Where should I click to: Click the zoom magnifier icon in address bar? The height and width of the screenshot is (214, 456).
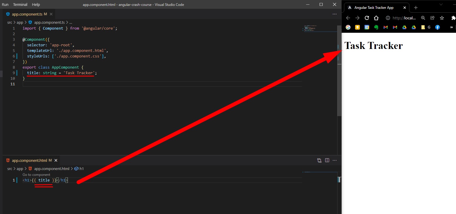(423, 18)
